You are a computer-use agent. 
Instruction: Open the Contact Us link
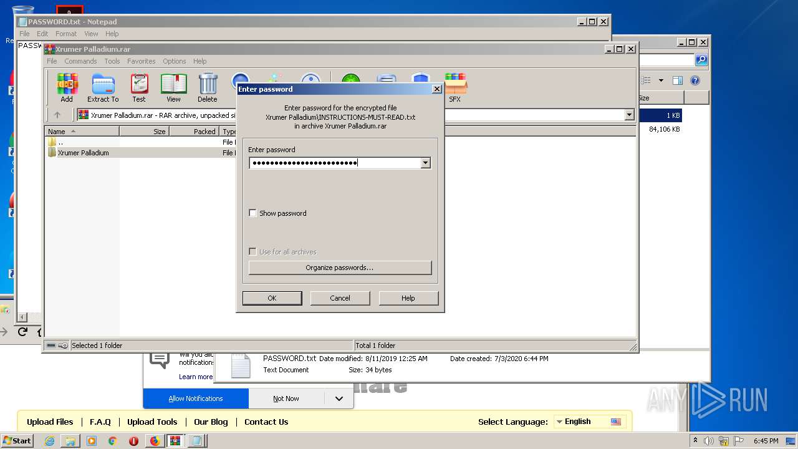click(x=266, y=422)
